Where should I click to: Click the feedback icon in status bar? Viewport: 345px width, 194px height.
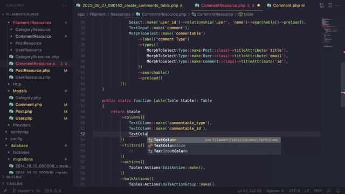pos(329,191)
